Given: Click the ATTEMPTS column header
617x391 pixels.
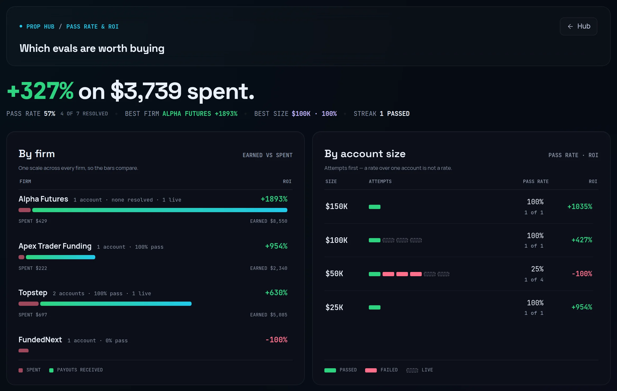Looking at the screenshot, I should click(x=380, y=181).
